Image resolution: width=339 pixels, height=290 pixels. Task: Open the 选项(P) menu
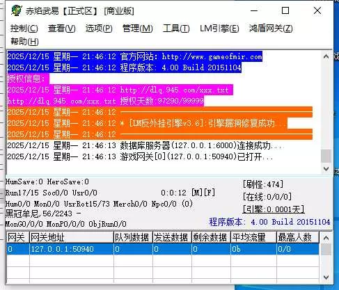point(99,29)
